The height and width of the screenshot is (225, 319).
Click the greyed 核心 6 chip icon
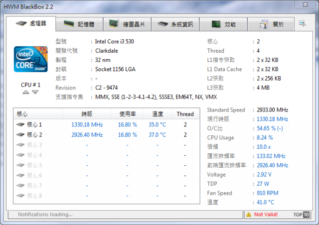click(20, 175)
